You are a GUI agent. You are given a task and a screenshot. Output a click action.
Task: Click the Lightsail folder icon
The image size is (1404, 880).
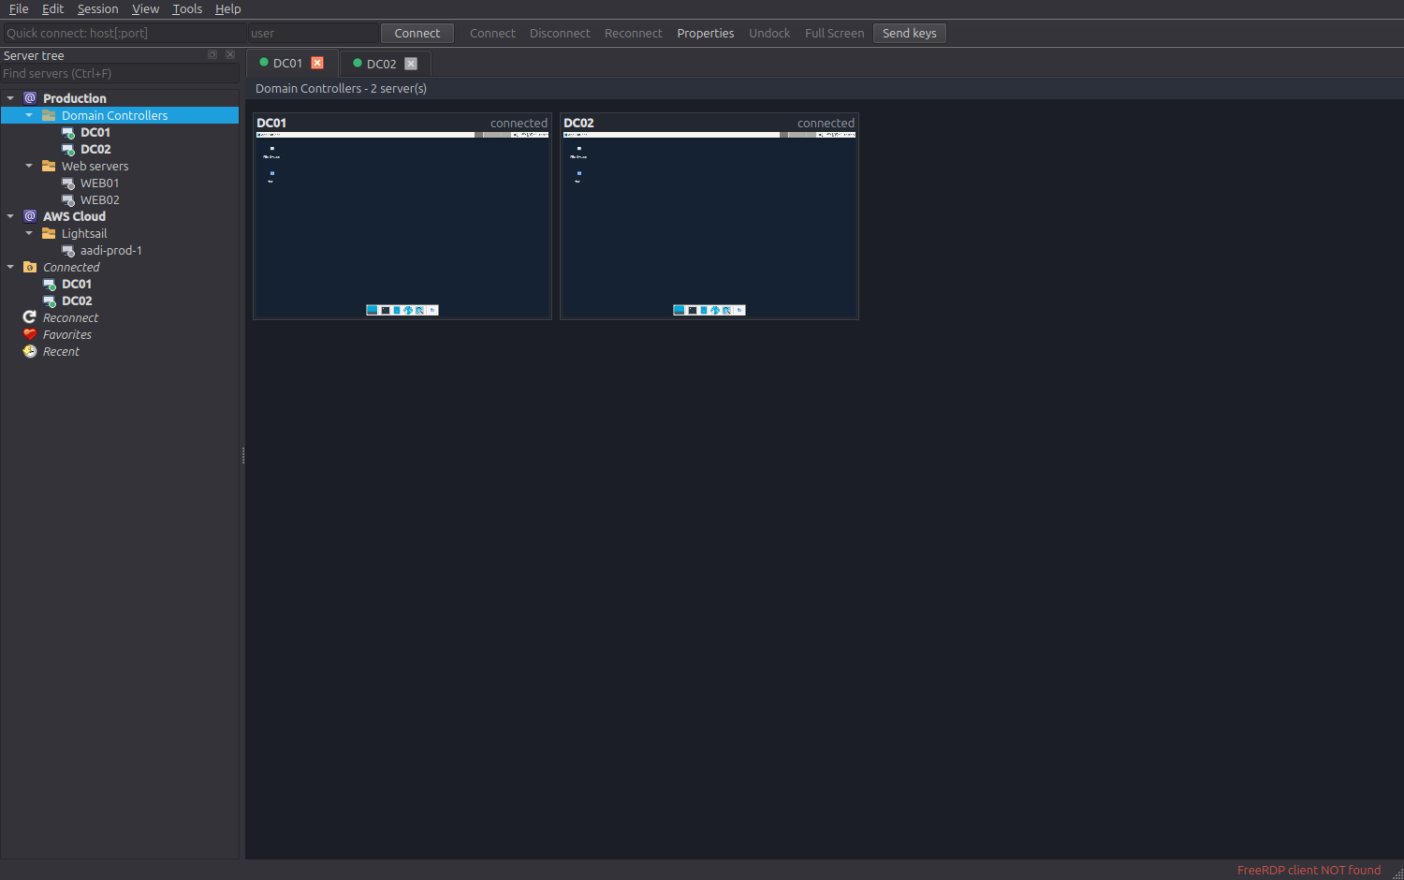click(49, 233)
